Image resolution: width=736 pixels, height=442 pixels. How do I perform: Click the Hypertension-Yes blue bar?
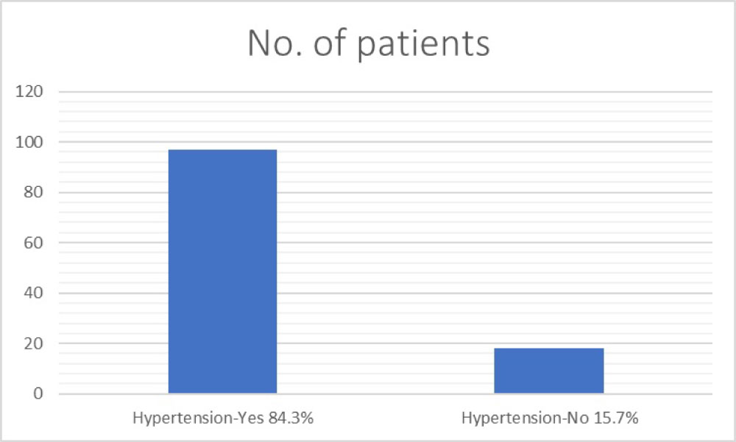[222, 272]
